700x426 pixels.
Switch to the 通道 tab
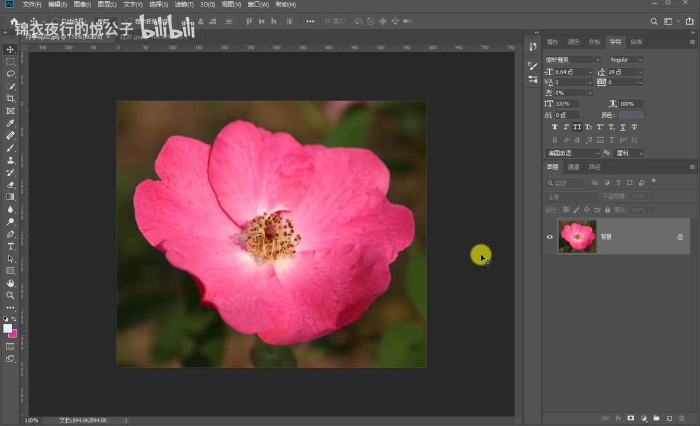tap(573, 167)
